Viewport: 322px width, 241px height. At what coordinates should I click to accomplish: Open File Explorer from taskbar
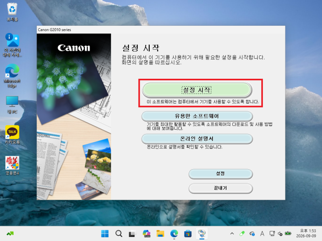(160, 233)
